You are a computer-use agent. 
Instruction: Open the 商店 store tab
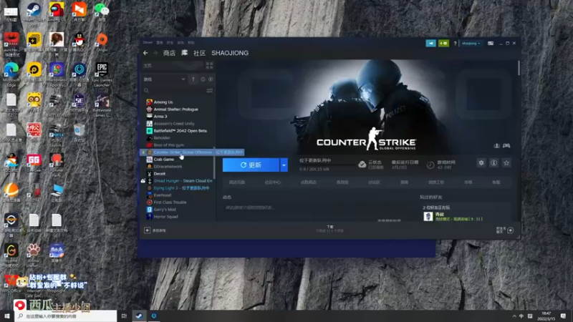pyautogui.click(x=169, y=53)
